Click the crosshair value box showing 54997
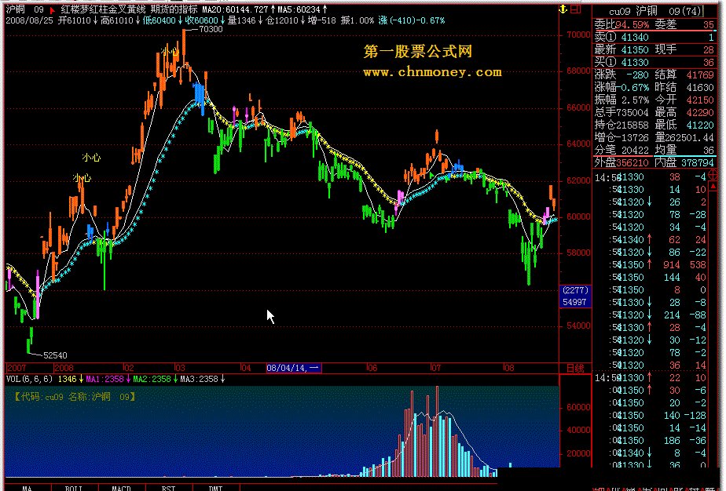Viewport: 726px width, 491px height. [575, 296]
